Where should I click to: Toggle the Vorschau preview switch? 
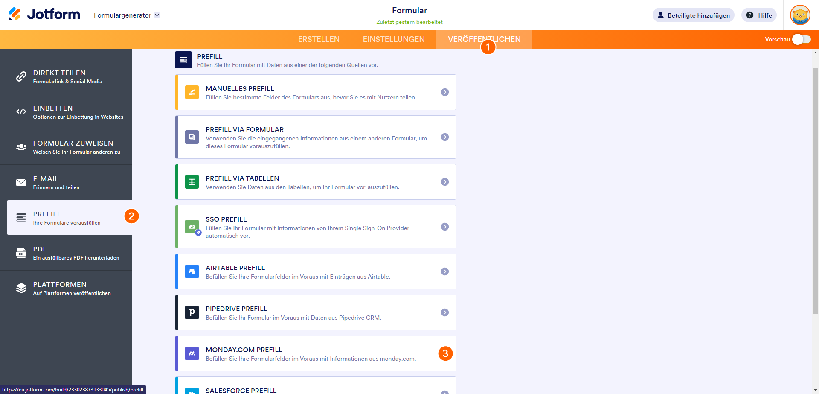click(x=802, y=39)
